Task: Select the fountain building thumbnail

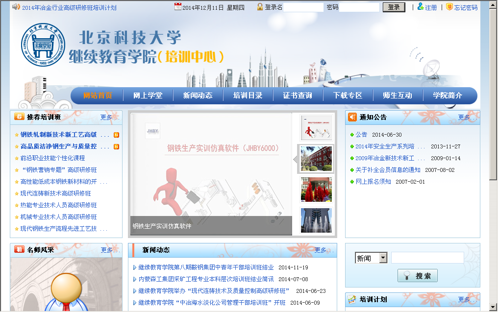Action: click(316, 220)
